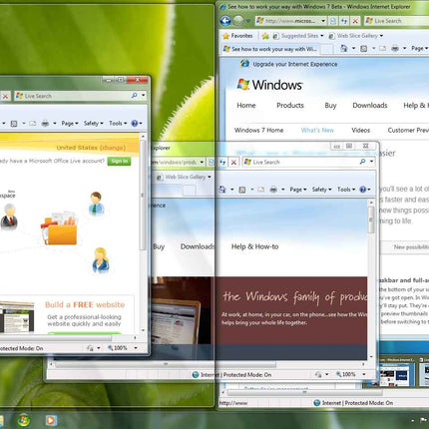Launch Windows Media Player from taskbar

[x=51, y=420]
